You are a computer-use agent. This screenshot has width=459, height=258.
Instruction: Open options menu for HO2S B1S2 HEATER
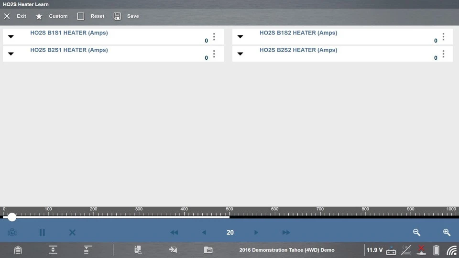(x=444, y=37)
